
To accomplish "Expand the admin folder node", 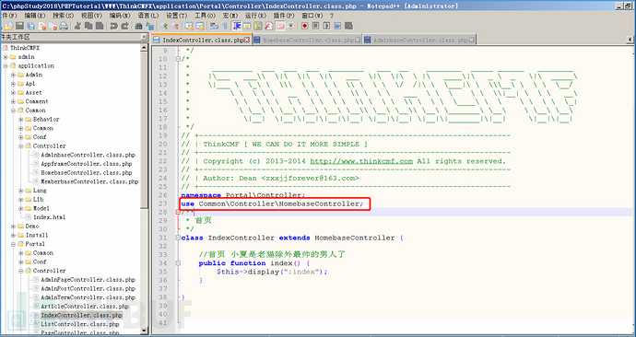I will [6, 57].
